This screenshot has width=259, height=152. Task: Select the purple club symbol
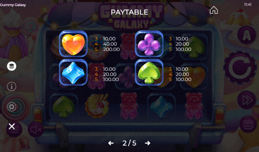149,44
